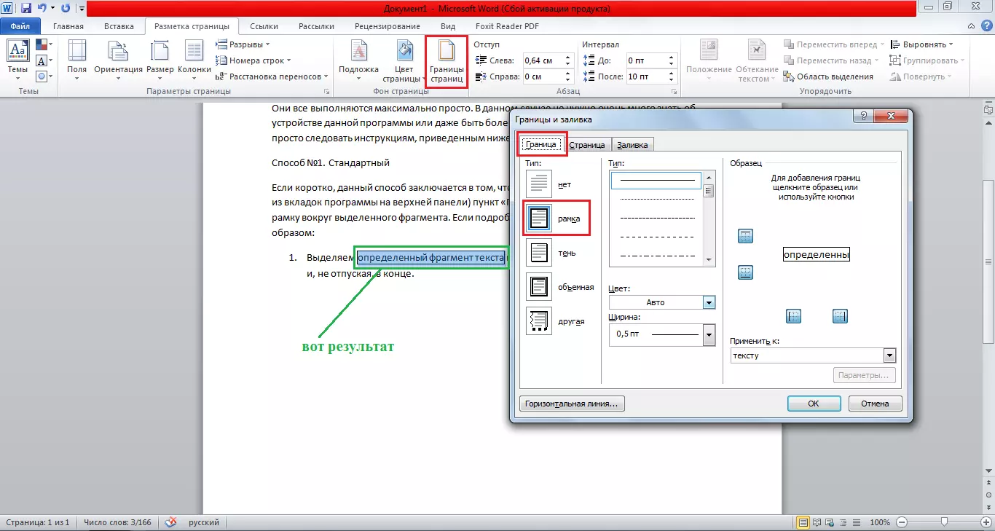
Task: Select the 'тень' shadow border type
Action: click(540, 253)
